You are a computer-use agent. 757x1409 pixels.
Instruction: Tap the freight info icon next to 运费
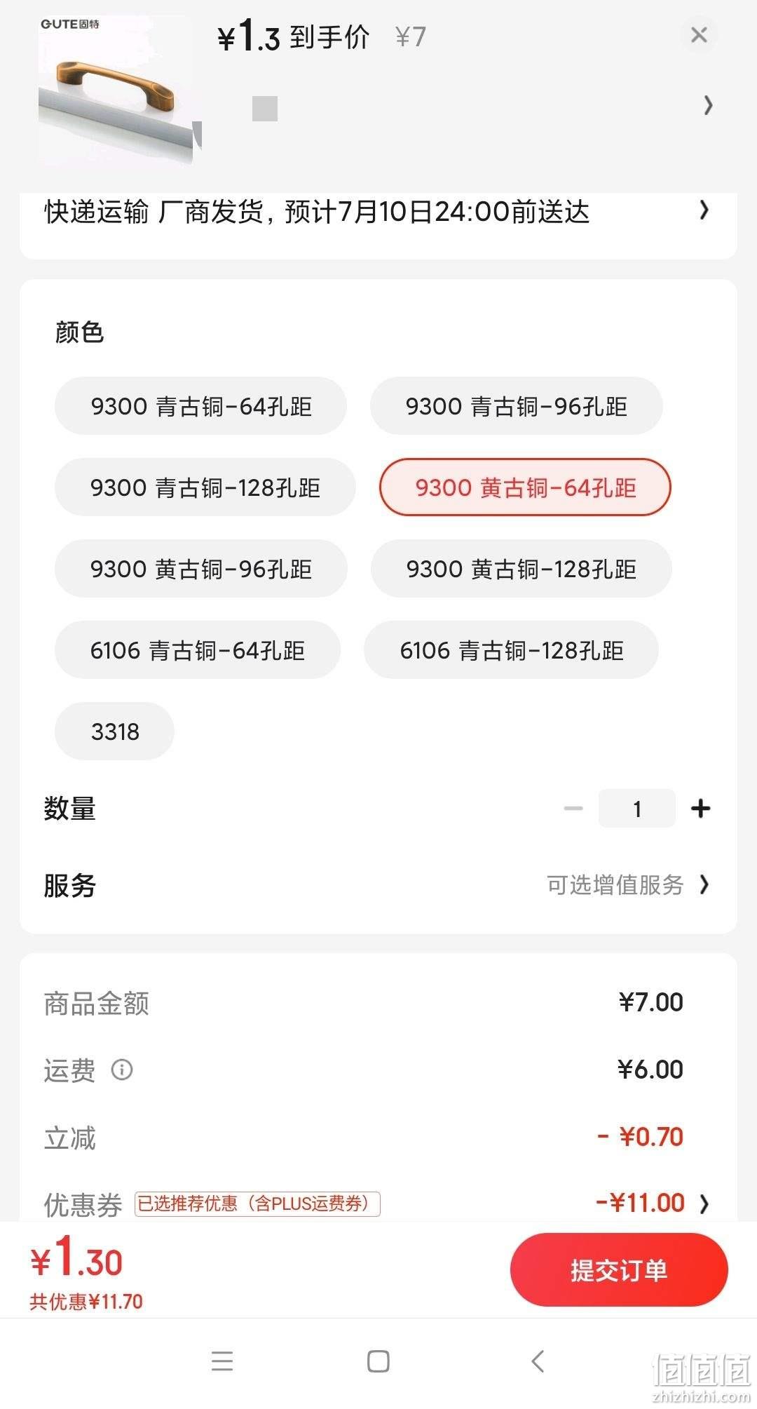[122, 1070]
